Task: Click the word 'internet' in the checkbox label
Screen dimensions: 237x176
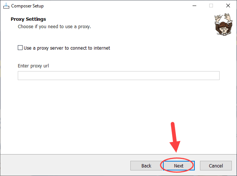Action: point(102,48)
